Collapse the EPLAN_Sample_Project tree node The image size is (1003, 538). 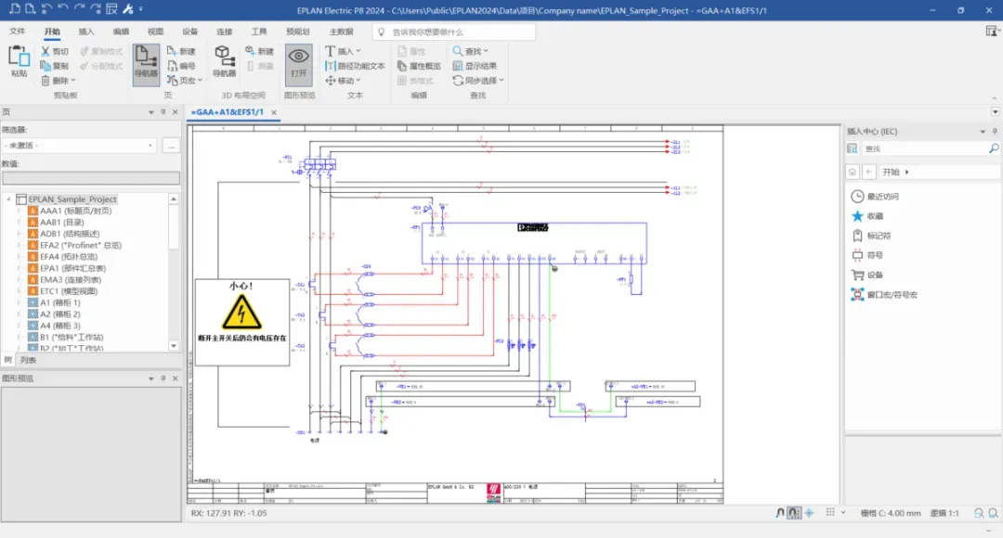tap(8, 199)
